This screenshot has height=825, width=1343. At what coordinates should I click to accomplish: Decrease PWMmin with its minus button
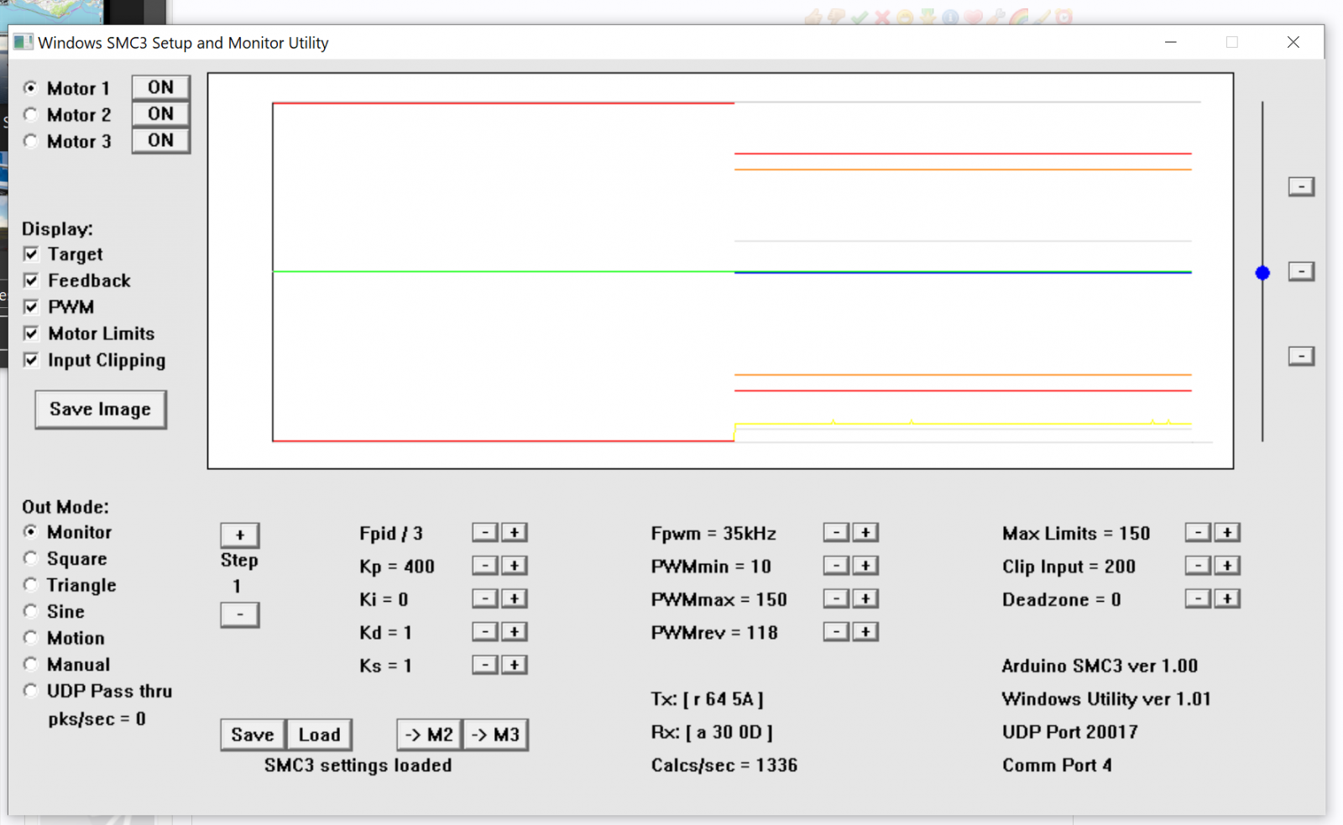coord(836,566)
